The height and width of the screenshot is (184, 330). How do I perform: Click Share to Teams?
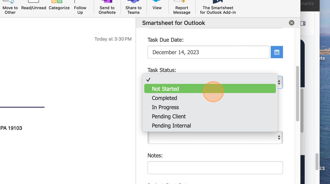click(133, 7)
